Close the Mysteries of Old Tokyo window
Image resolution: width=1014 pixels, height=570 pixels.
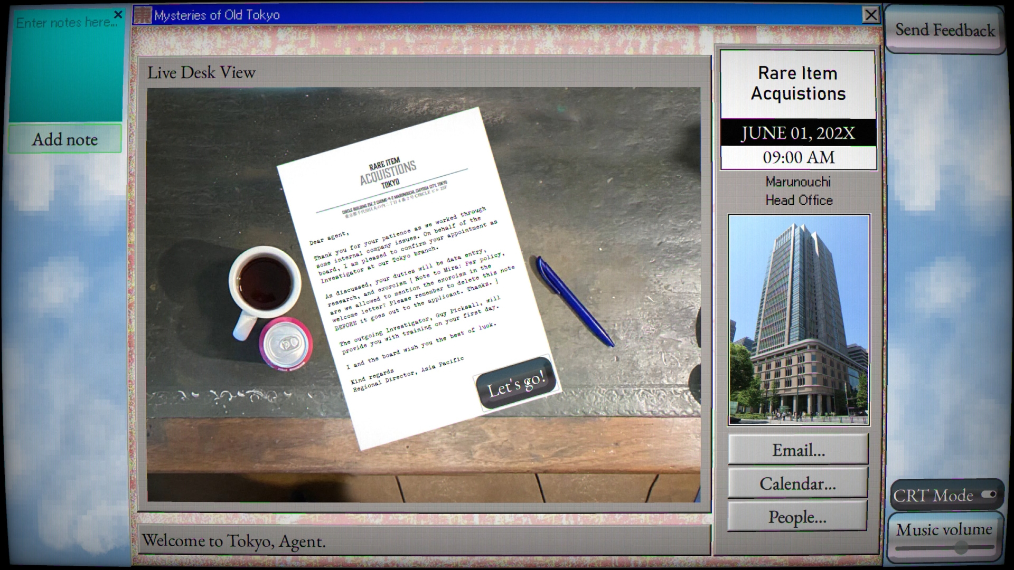click(870, 15)
